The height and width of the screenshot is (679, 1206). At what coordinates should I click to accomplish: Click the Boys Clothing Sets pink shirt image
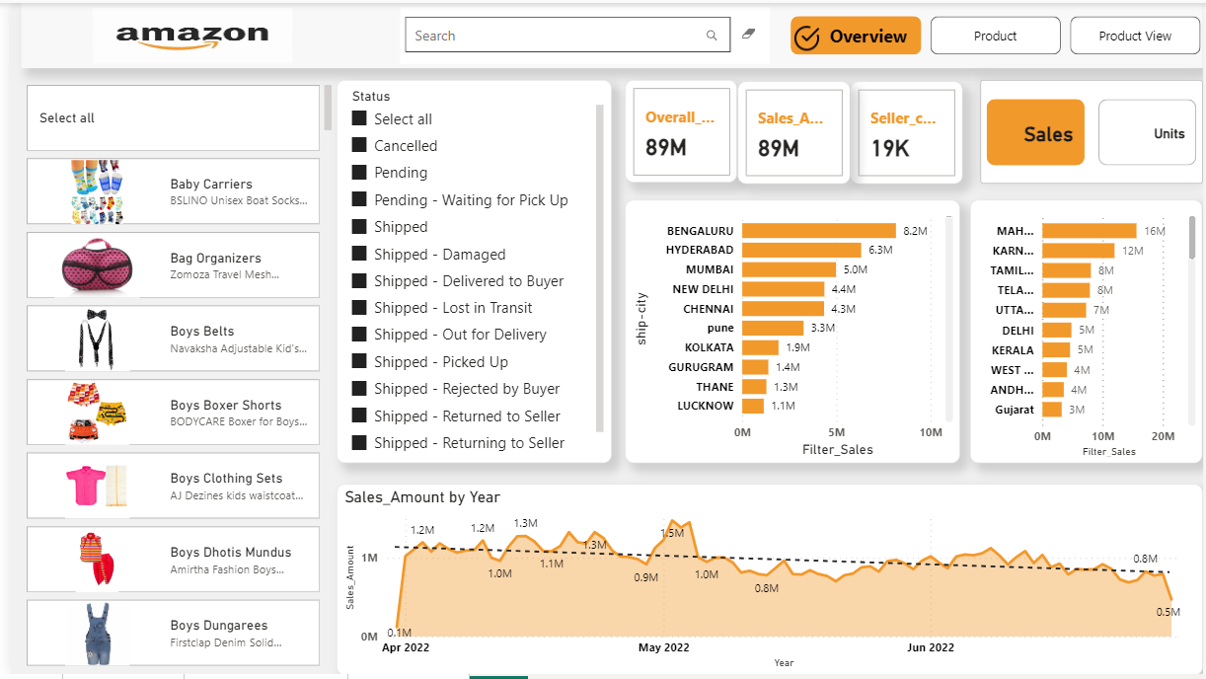tap(97, 486)
